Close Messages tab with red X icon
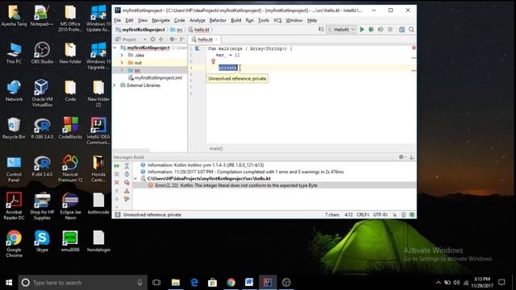Viewport: 516px width, 290px height. pos(116,183)
